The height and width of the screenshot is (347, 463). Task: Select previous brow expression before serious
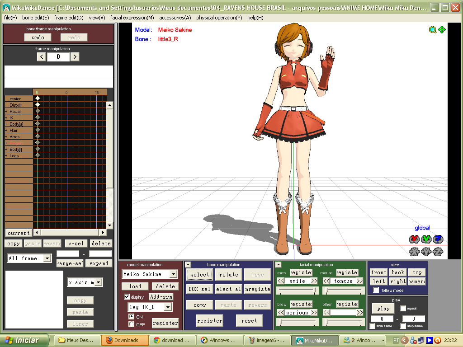pos(281,313)
